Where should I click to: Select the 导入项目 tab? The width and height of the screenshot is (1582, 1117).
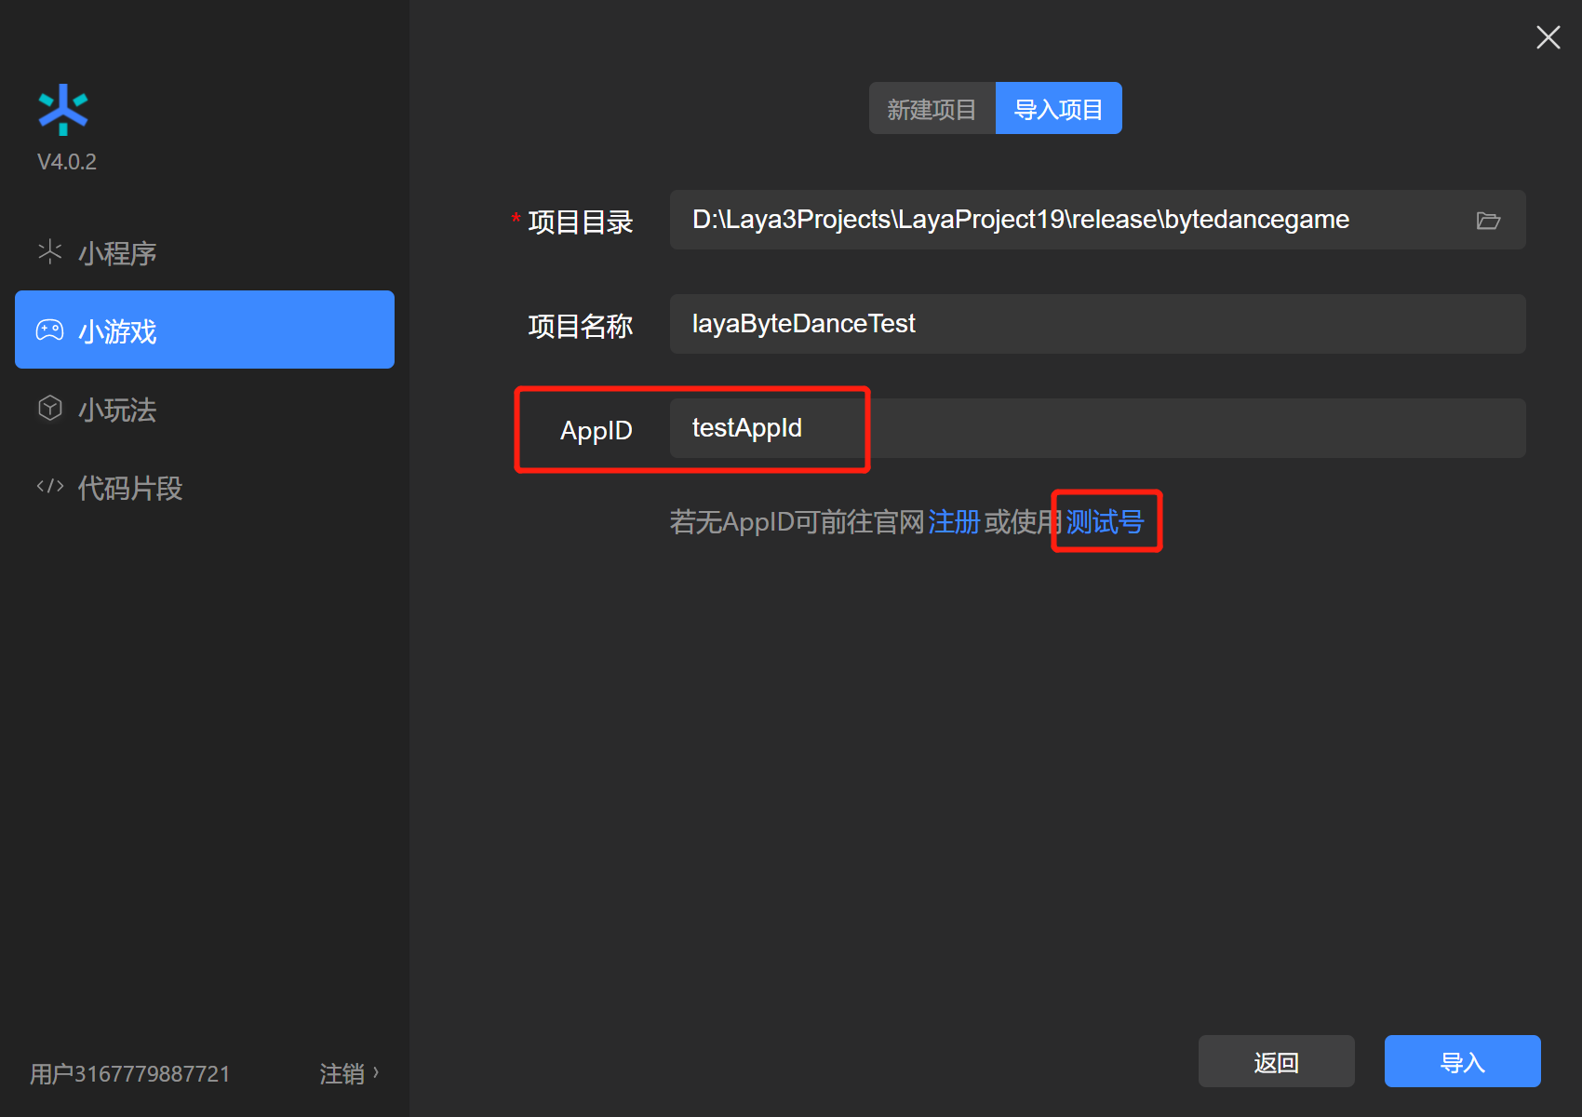click(1058, 109)
